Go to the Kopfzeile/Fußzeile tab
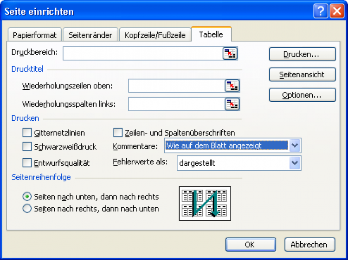Viewport: 348px width, 260px height. [155, 35]
